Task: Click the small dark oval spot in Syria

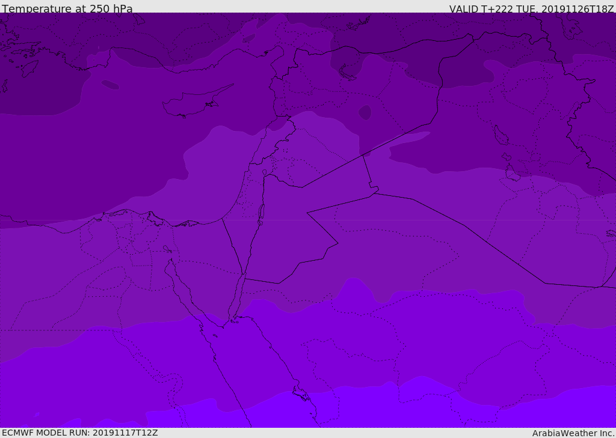Action: coord(365,112)
